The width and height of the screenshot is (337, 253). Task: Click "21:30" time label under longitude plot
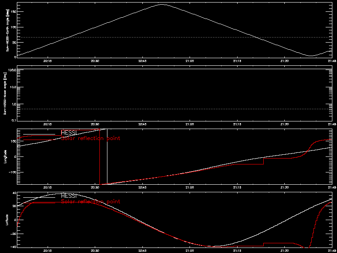pos(284,188)
